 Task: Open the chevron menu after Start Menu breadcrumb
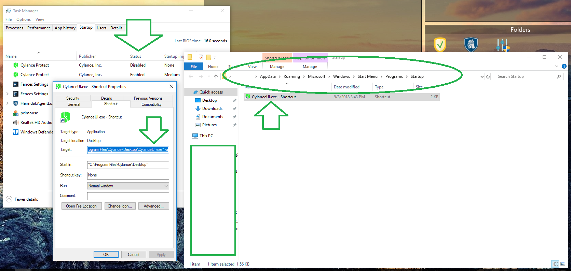tap(381, 76)
